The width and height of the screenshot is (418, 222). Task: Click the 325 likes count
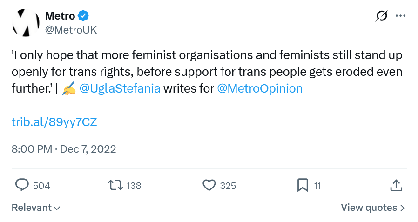point(228,186)
